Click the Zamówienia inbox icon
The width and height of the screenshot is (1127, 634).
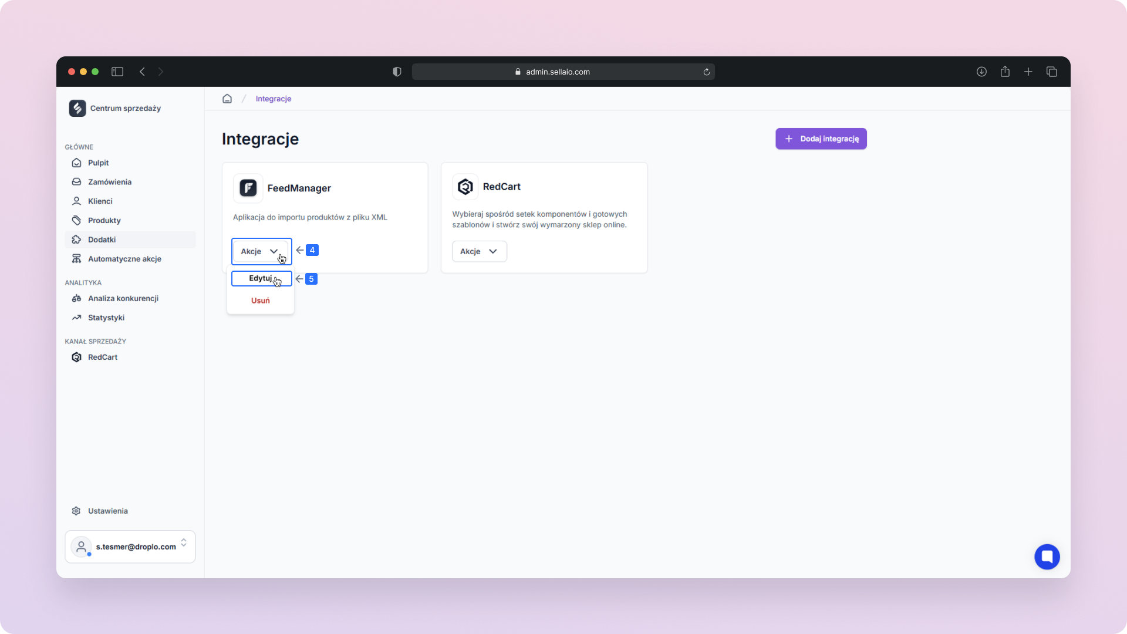tap(76, 182)
